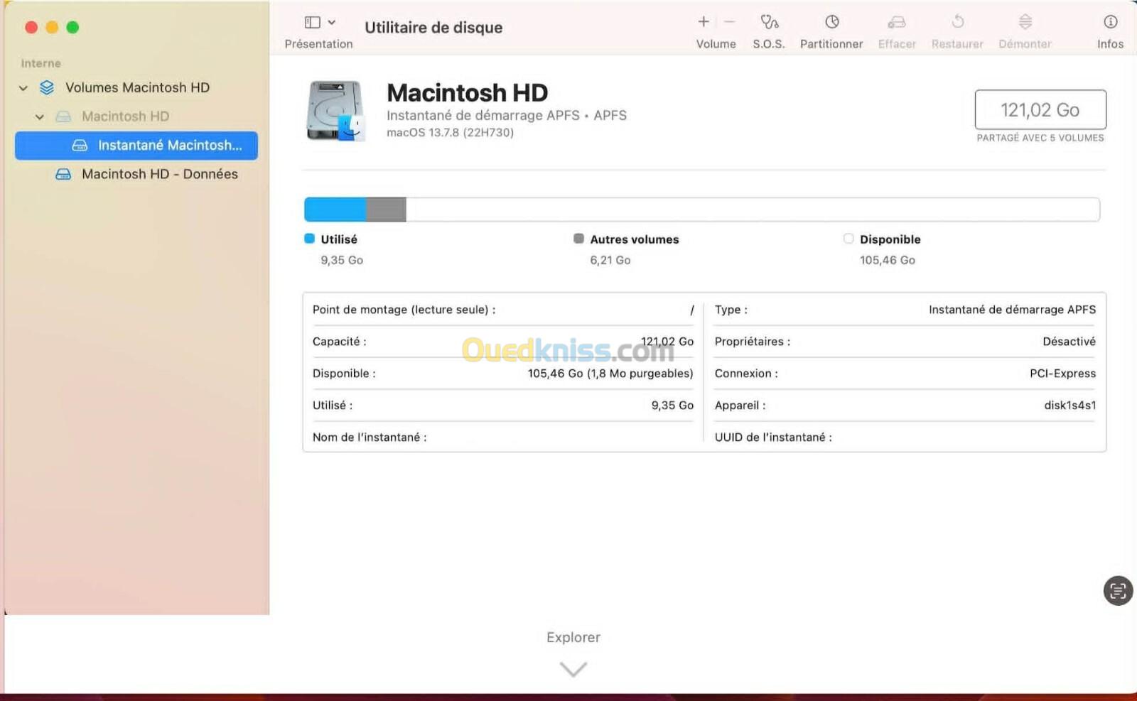
Task: Open the Présentation sidebar view menu
Action: tap(320, 23)
